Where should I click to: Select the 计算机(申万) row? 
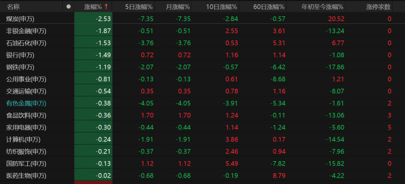[x=203, y=139]
